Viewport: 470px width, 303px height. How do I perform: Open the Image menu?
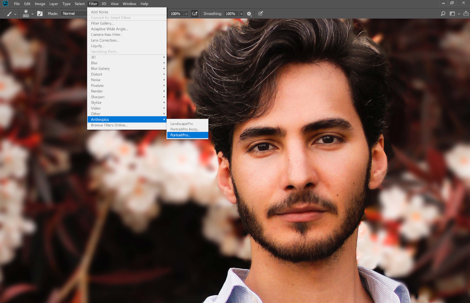(x=40, y=4)
